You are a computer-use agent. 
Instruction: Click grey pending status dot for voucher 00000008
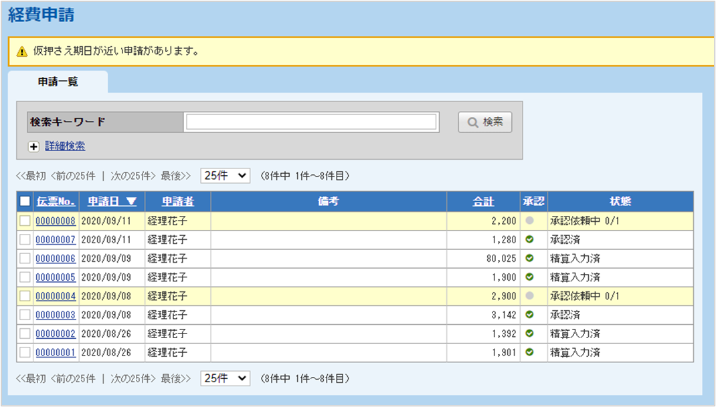coord(530,221)
